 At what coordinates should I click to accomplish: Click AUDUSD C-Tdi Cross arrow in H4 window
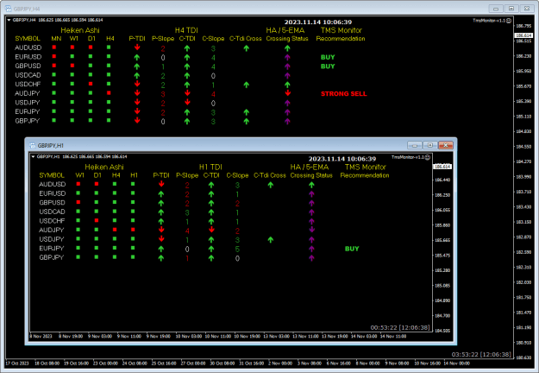pos(246,48)
